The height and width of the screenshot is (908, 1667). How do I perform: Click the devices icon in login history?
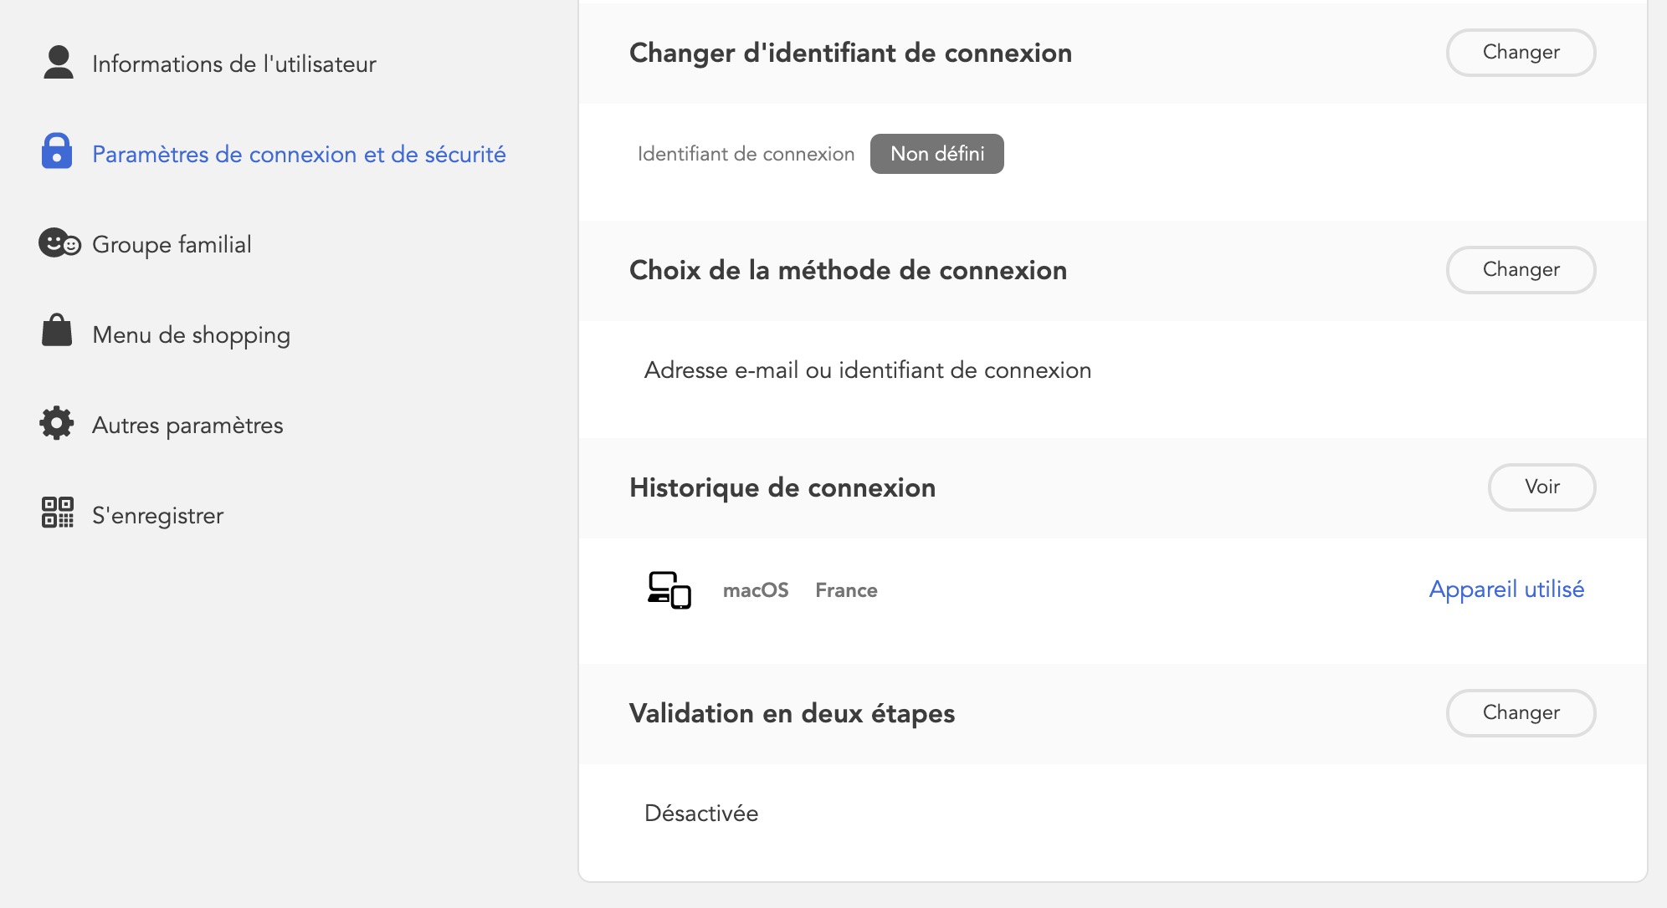point(669,589)
